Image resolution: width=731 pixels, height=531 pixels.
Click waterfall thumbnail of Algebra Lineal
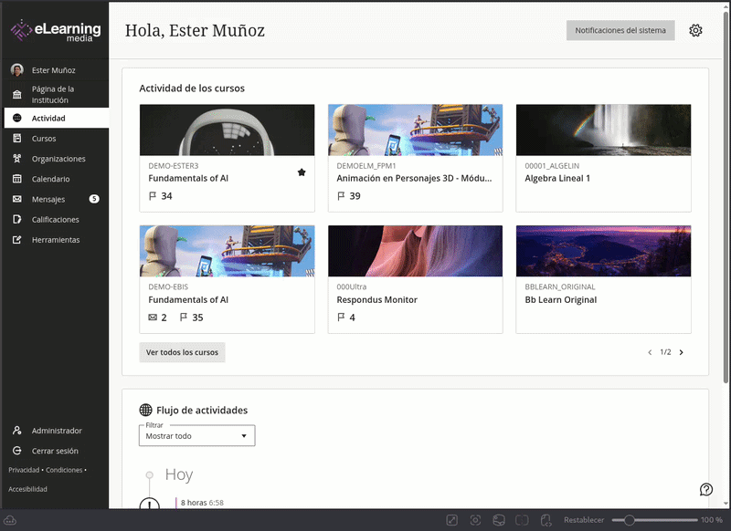(x=603, y=130)
